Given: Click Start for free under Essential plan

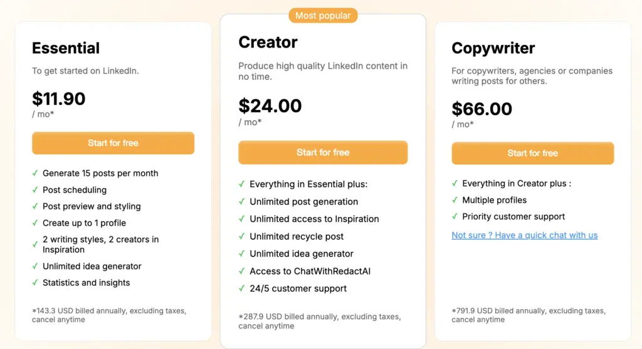Looking at the screenshot, I should pos(113,143).
